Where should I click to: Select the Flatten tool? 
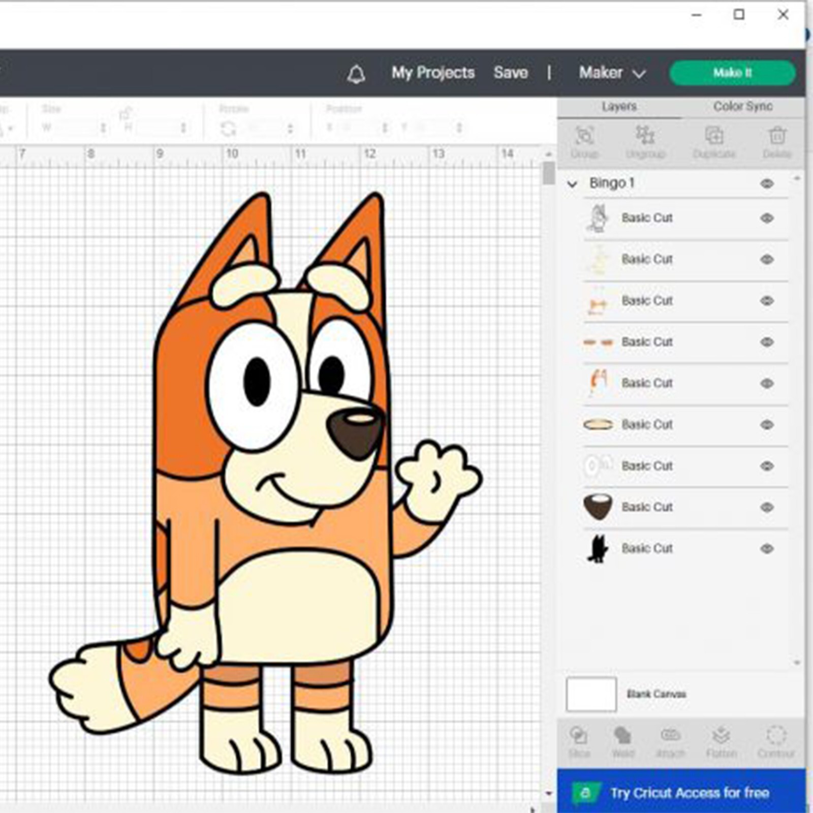(721, 741)
